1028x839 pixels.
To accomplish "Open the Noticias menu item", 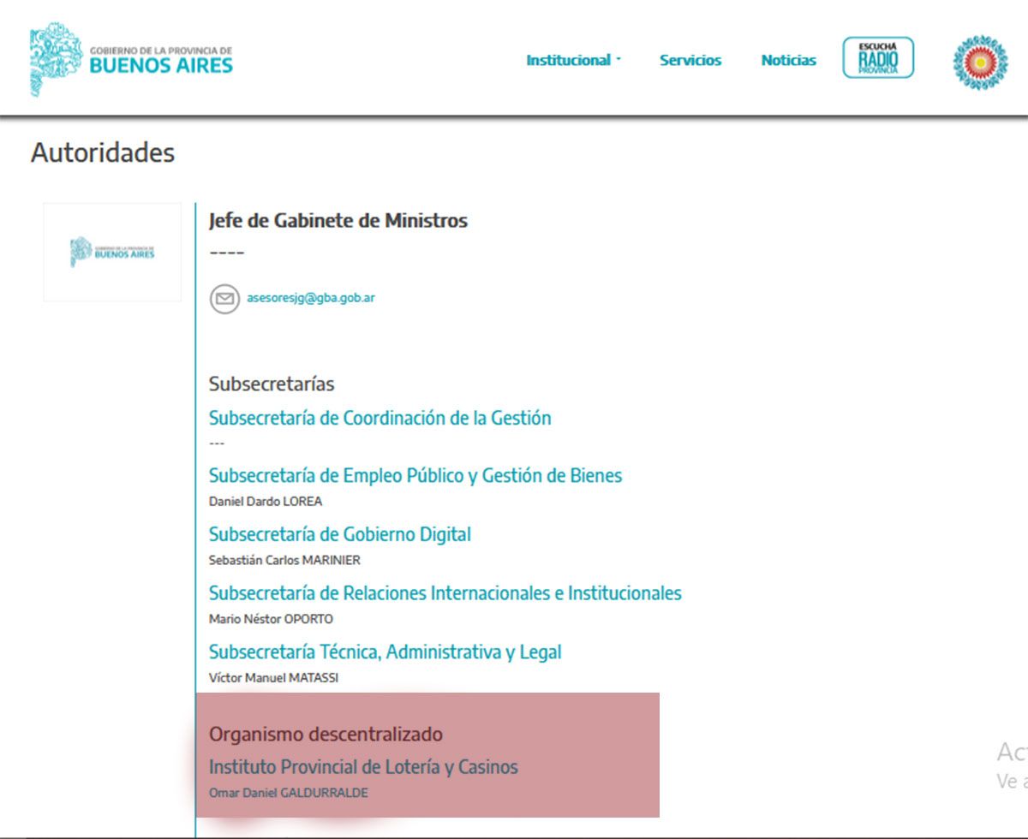I will [788, 60].
